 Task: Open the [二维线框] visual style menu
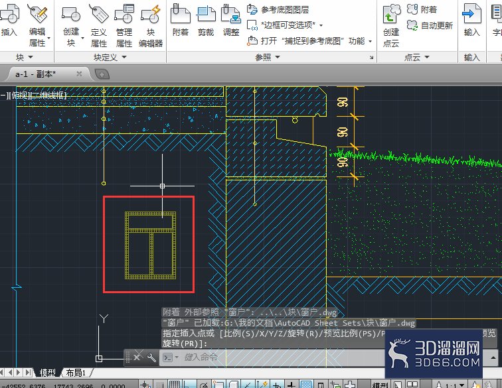[x=48, y=96]
